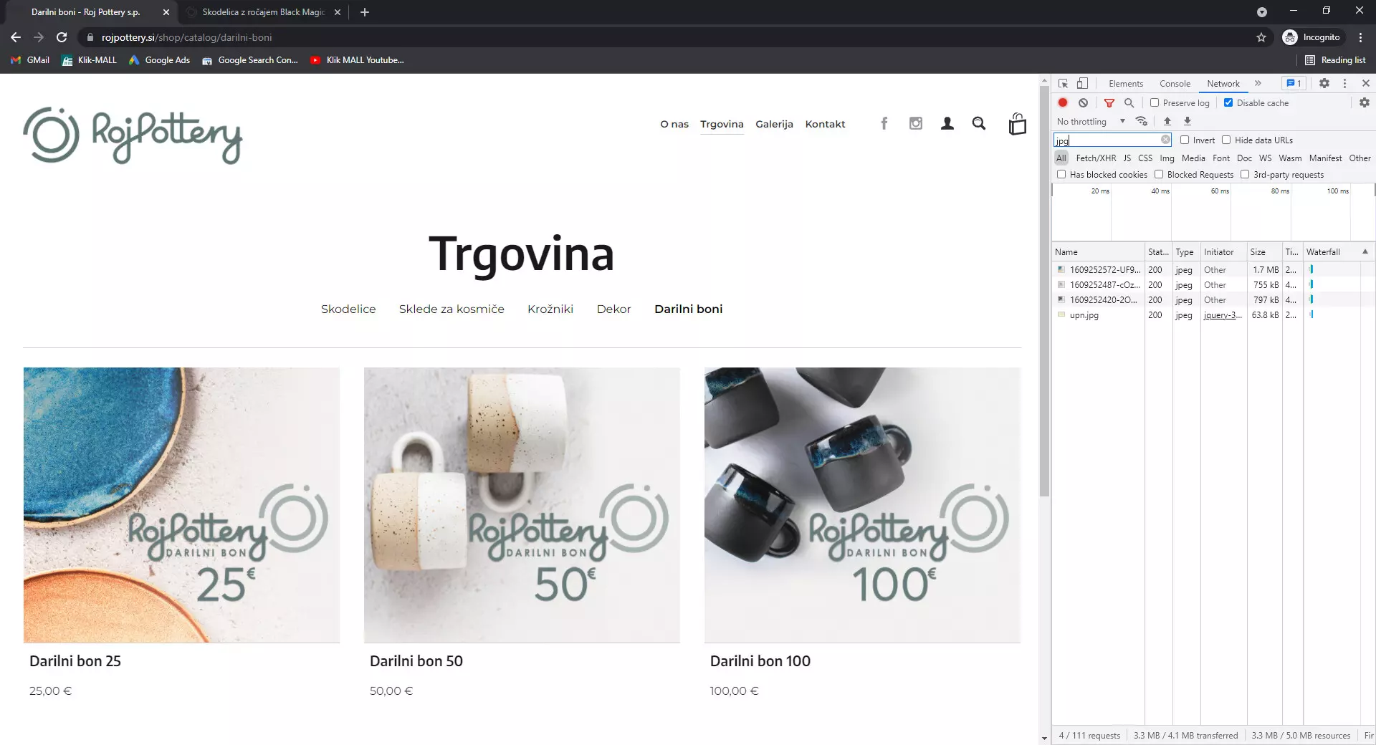Open the shopping bag cart icon
The image size is (1376, 745).
(x=1017, y=124)
